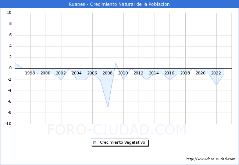Click the chart title 'Ruanes - Crecimiento Natural de la Poblacion'
The height and width of the screenshot is (165, 239).
(x=119, y=4)
